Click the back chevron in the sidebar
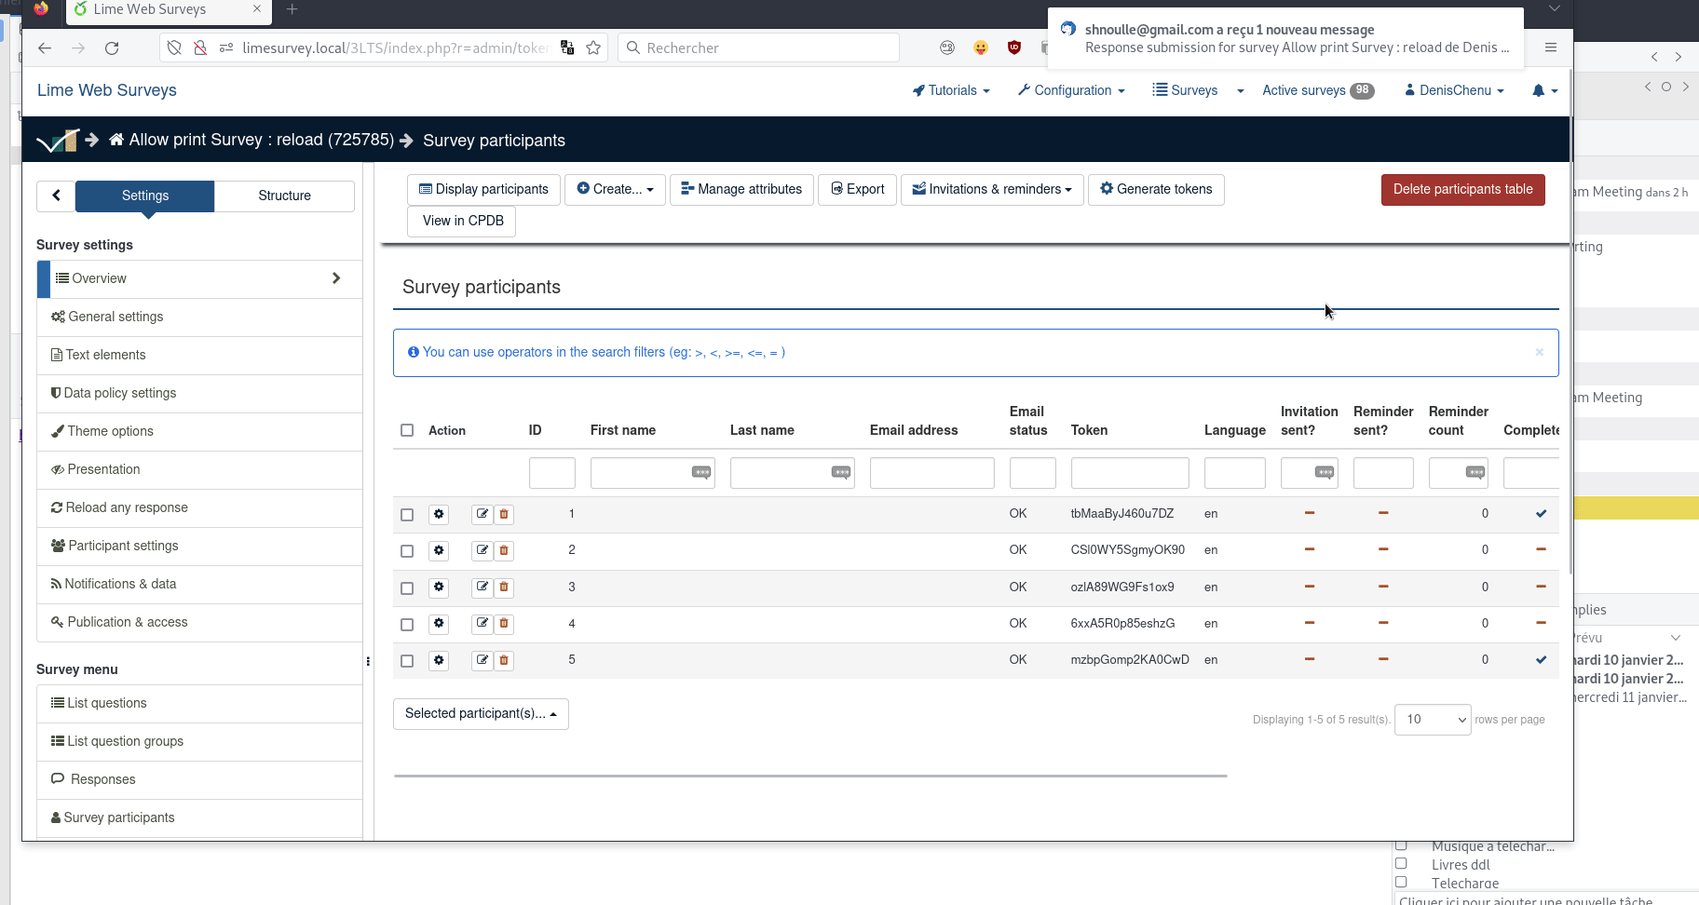 coord(56,196)
